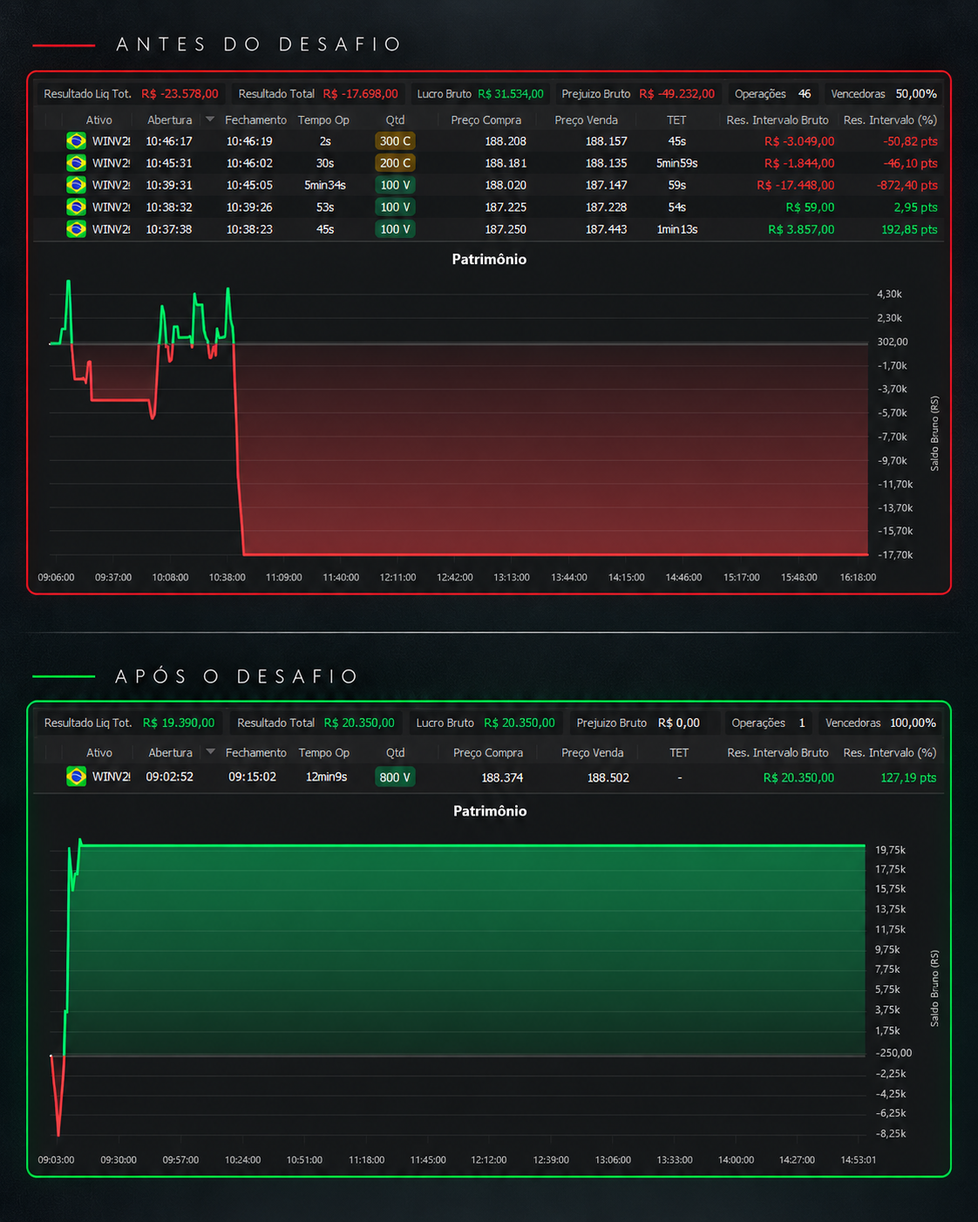
Task: Click the Brazil flag in the 10:45:31 row
Action: pos(77,163)
